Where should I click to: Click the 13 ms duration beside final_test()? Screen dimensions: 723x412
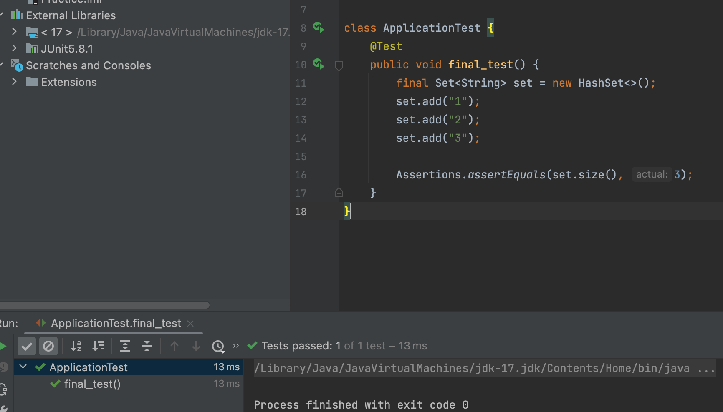(227, 384)
